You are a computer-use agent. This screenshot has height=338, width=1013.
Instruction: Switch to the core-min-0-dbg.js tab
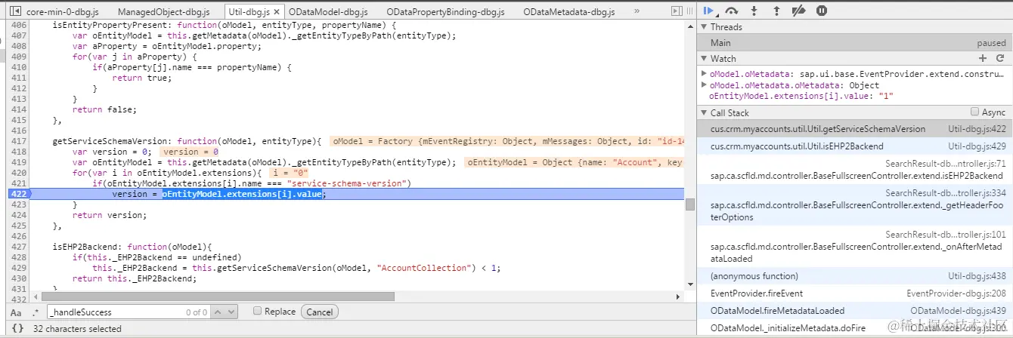coord(64,12)
